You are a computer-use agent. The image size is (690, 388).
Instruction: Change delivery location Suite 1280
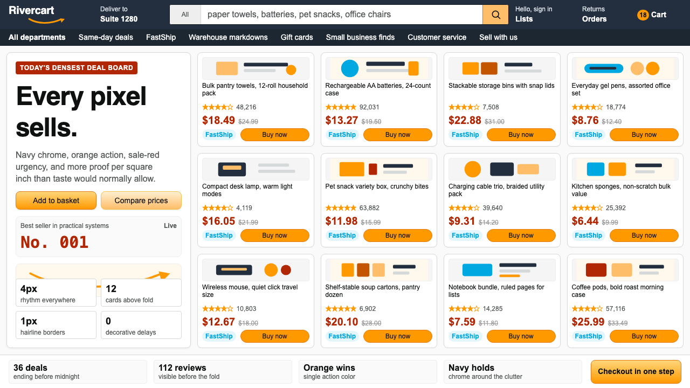(119, 15)
